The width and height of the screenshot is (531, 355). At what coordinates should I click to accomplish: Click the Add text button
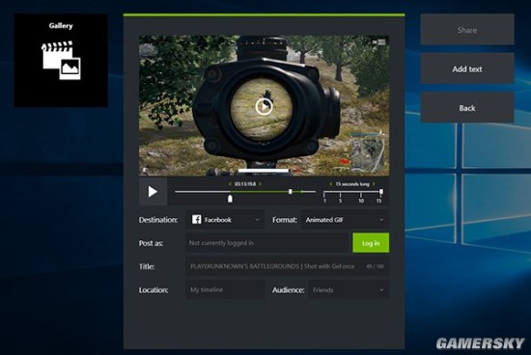click(467, 68)
